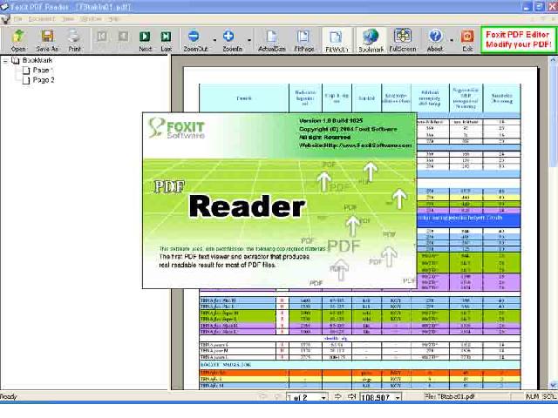
Task: Click the Foxit Software logo in splash
Action: 176,128
